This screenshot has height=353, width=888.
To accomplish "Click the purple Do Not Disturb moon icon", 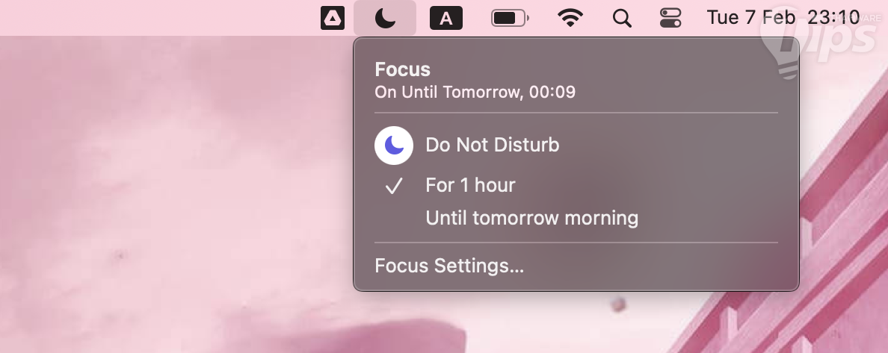I will click(x=394, y=145).
